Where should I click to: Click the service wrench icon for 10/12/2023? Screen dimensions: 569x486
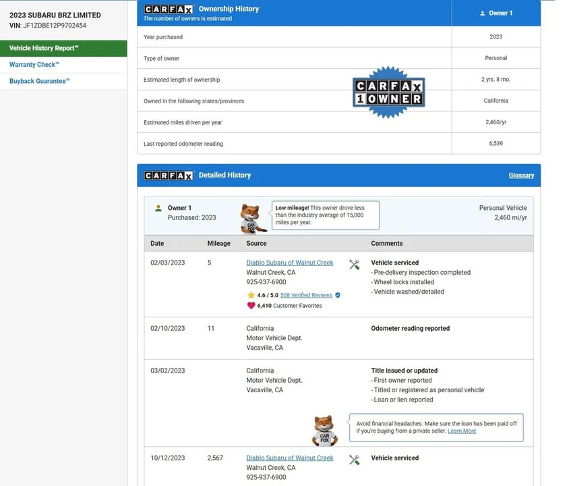[x=354, y=460]
